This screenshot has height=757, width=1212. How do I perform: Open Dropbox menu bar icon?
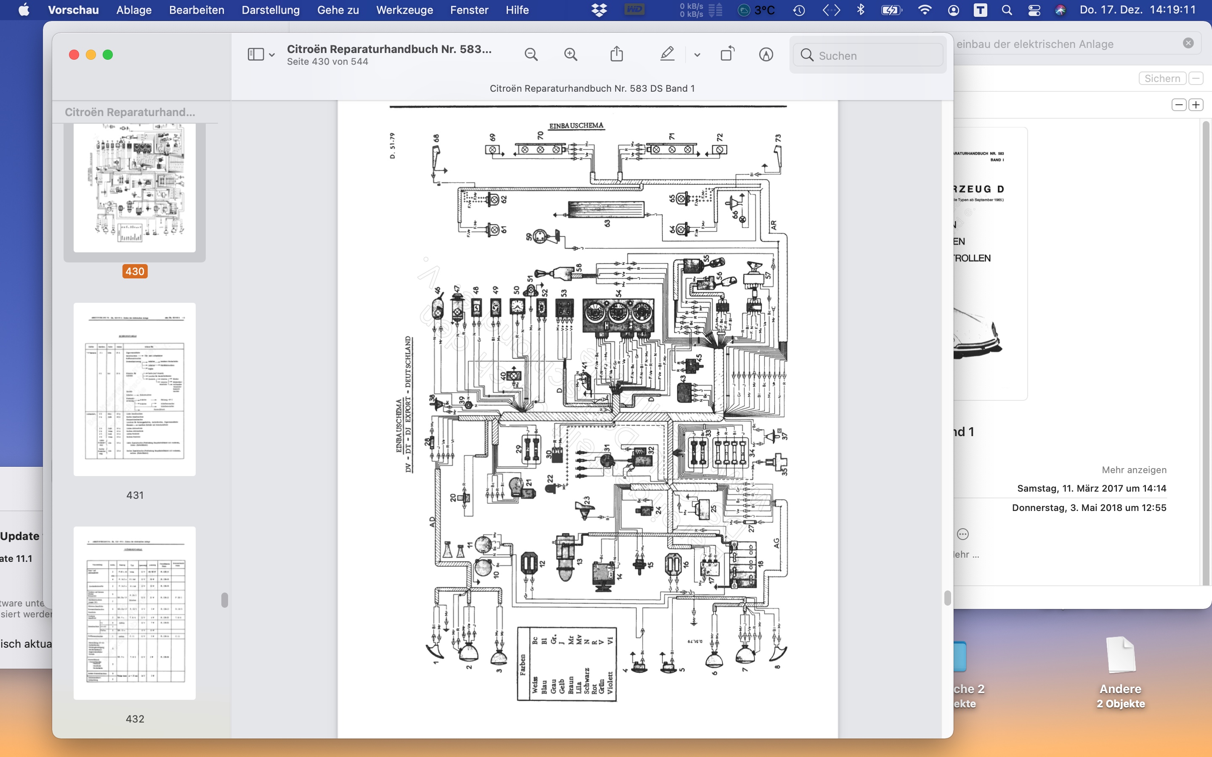[599, 10]
